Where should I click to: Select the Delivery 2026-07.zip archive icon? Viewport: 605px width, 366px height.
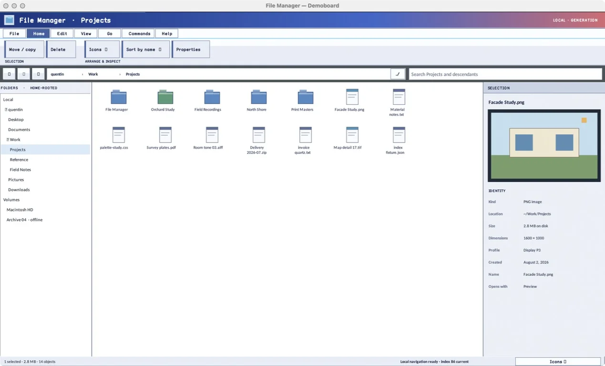click(x=259, y=135)
